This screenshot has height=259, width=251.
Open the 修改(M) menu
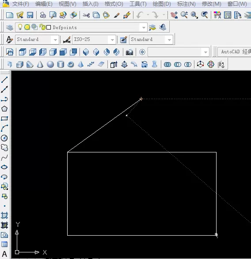click(212, 4)
